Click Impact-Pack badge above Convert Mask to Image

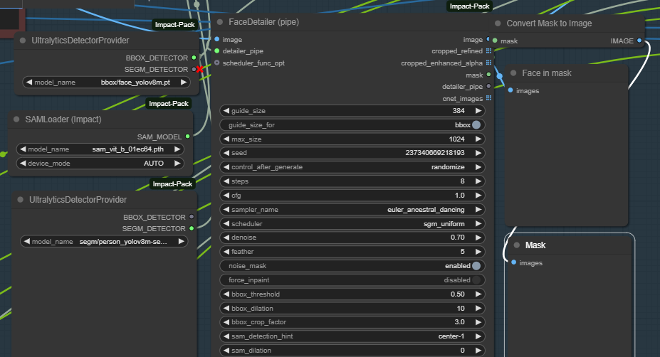(x=469, y=6)
